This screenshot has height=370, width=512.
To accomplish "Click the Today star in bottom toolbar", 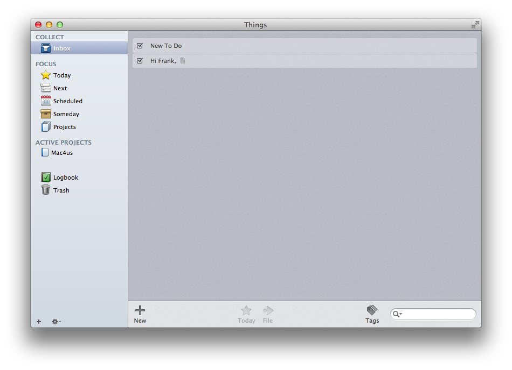I will pyautogui.click(x=246, y=310).
